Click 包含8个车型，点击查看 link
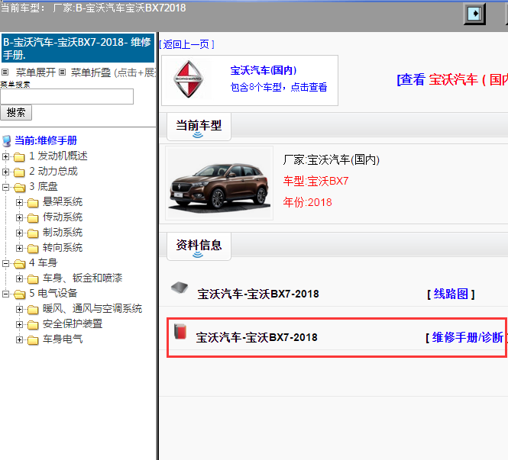508x460 pixels. click(279, 87)
